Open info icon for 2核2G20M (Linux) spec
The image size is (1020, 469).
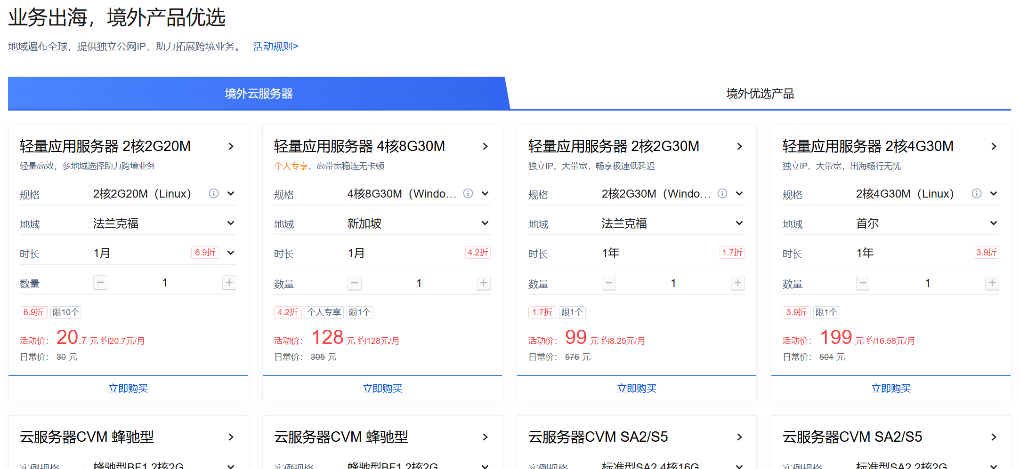pos(214,193)
